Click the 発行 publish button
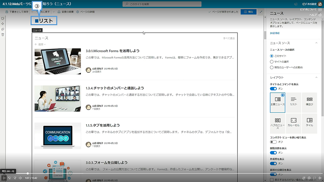 [x=249, y=12]
